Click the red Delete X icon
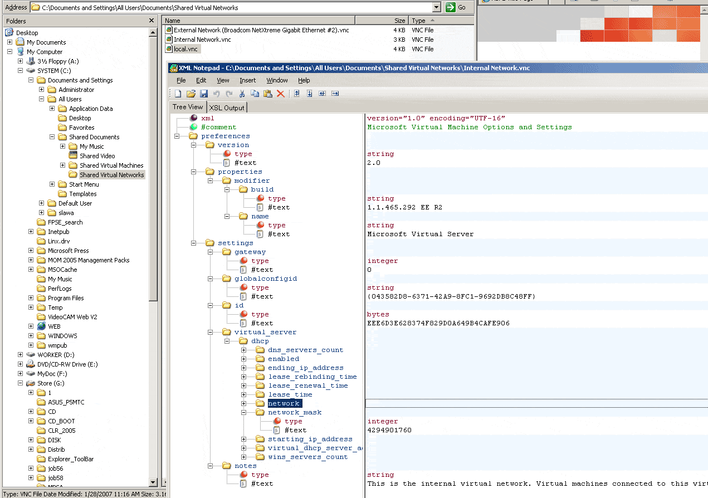This screenshot has height=498, width=708. (x=281, y=94)
